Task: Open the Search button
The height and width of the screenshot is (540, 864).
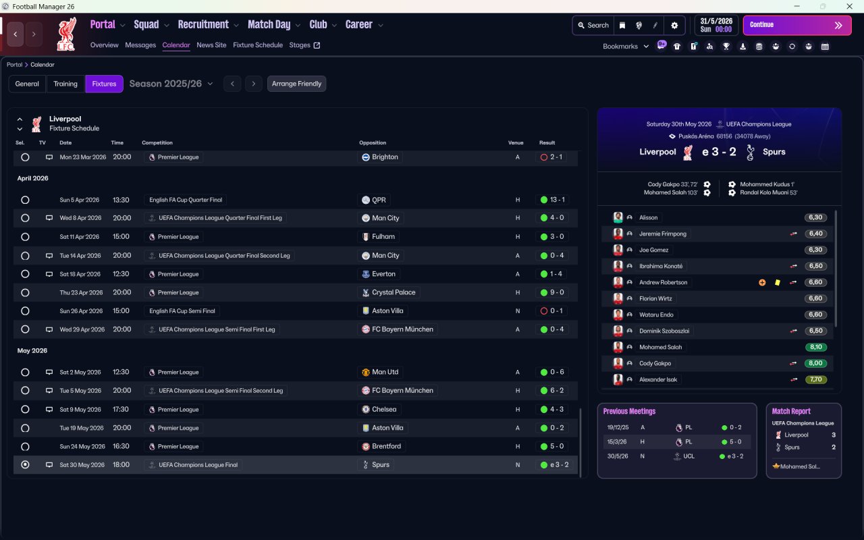Action: [x=593, y=26]
